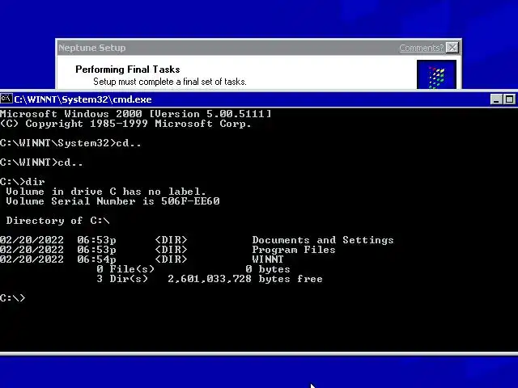Click the Copyright 1985-1999 Microsoft Corp. line
Image resolution: width=518 pixels, height=388 pixels.
click(125, 124)
